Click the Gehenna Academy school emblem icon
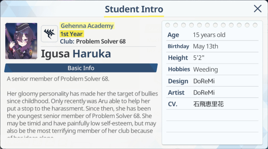268x149 pixels. (x=49, y=34)
